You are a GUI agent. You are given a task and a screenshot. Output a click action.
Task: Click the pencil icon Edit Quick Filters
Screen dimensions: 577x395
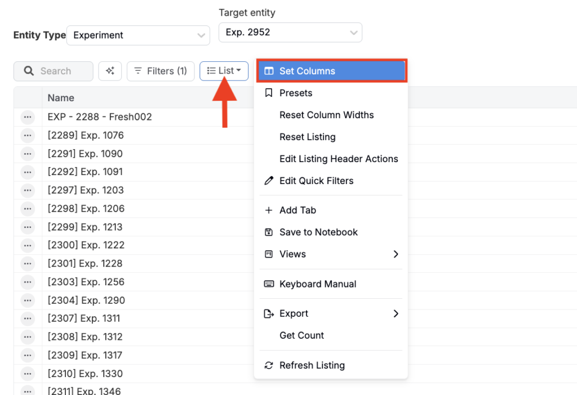316,181
